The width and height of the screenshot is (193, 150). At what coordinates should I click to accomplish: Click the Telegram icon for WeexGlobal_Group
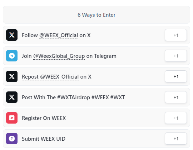click(x=12, y=56)
